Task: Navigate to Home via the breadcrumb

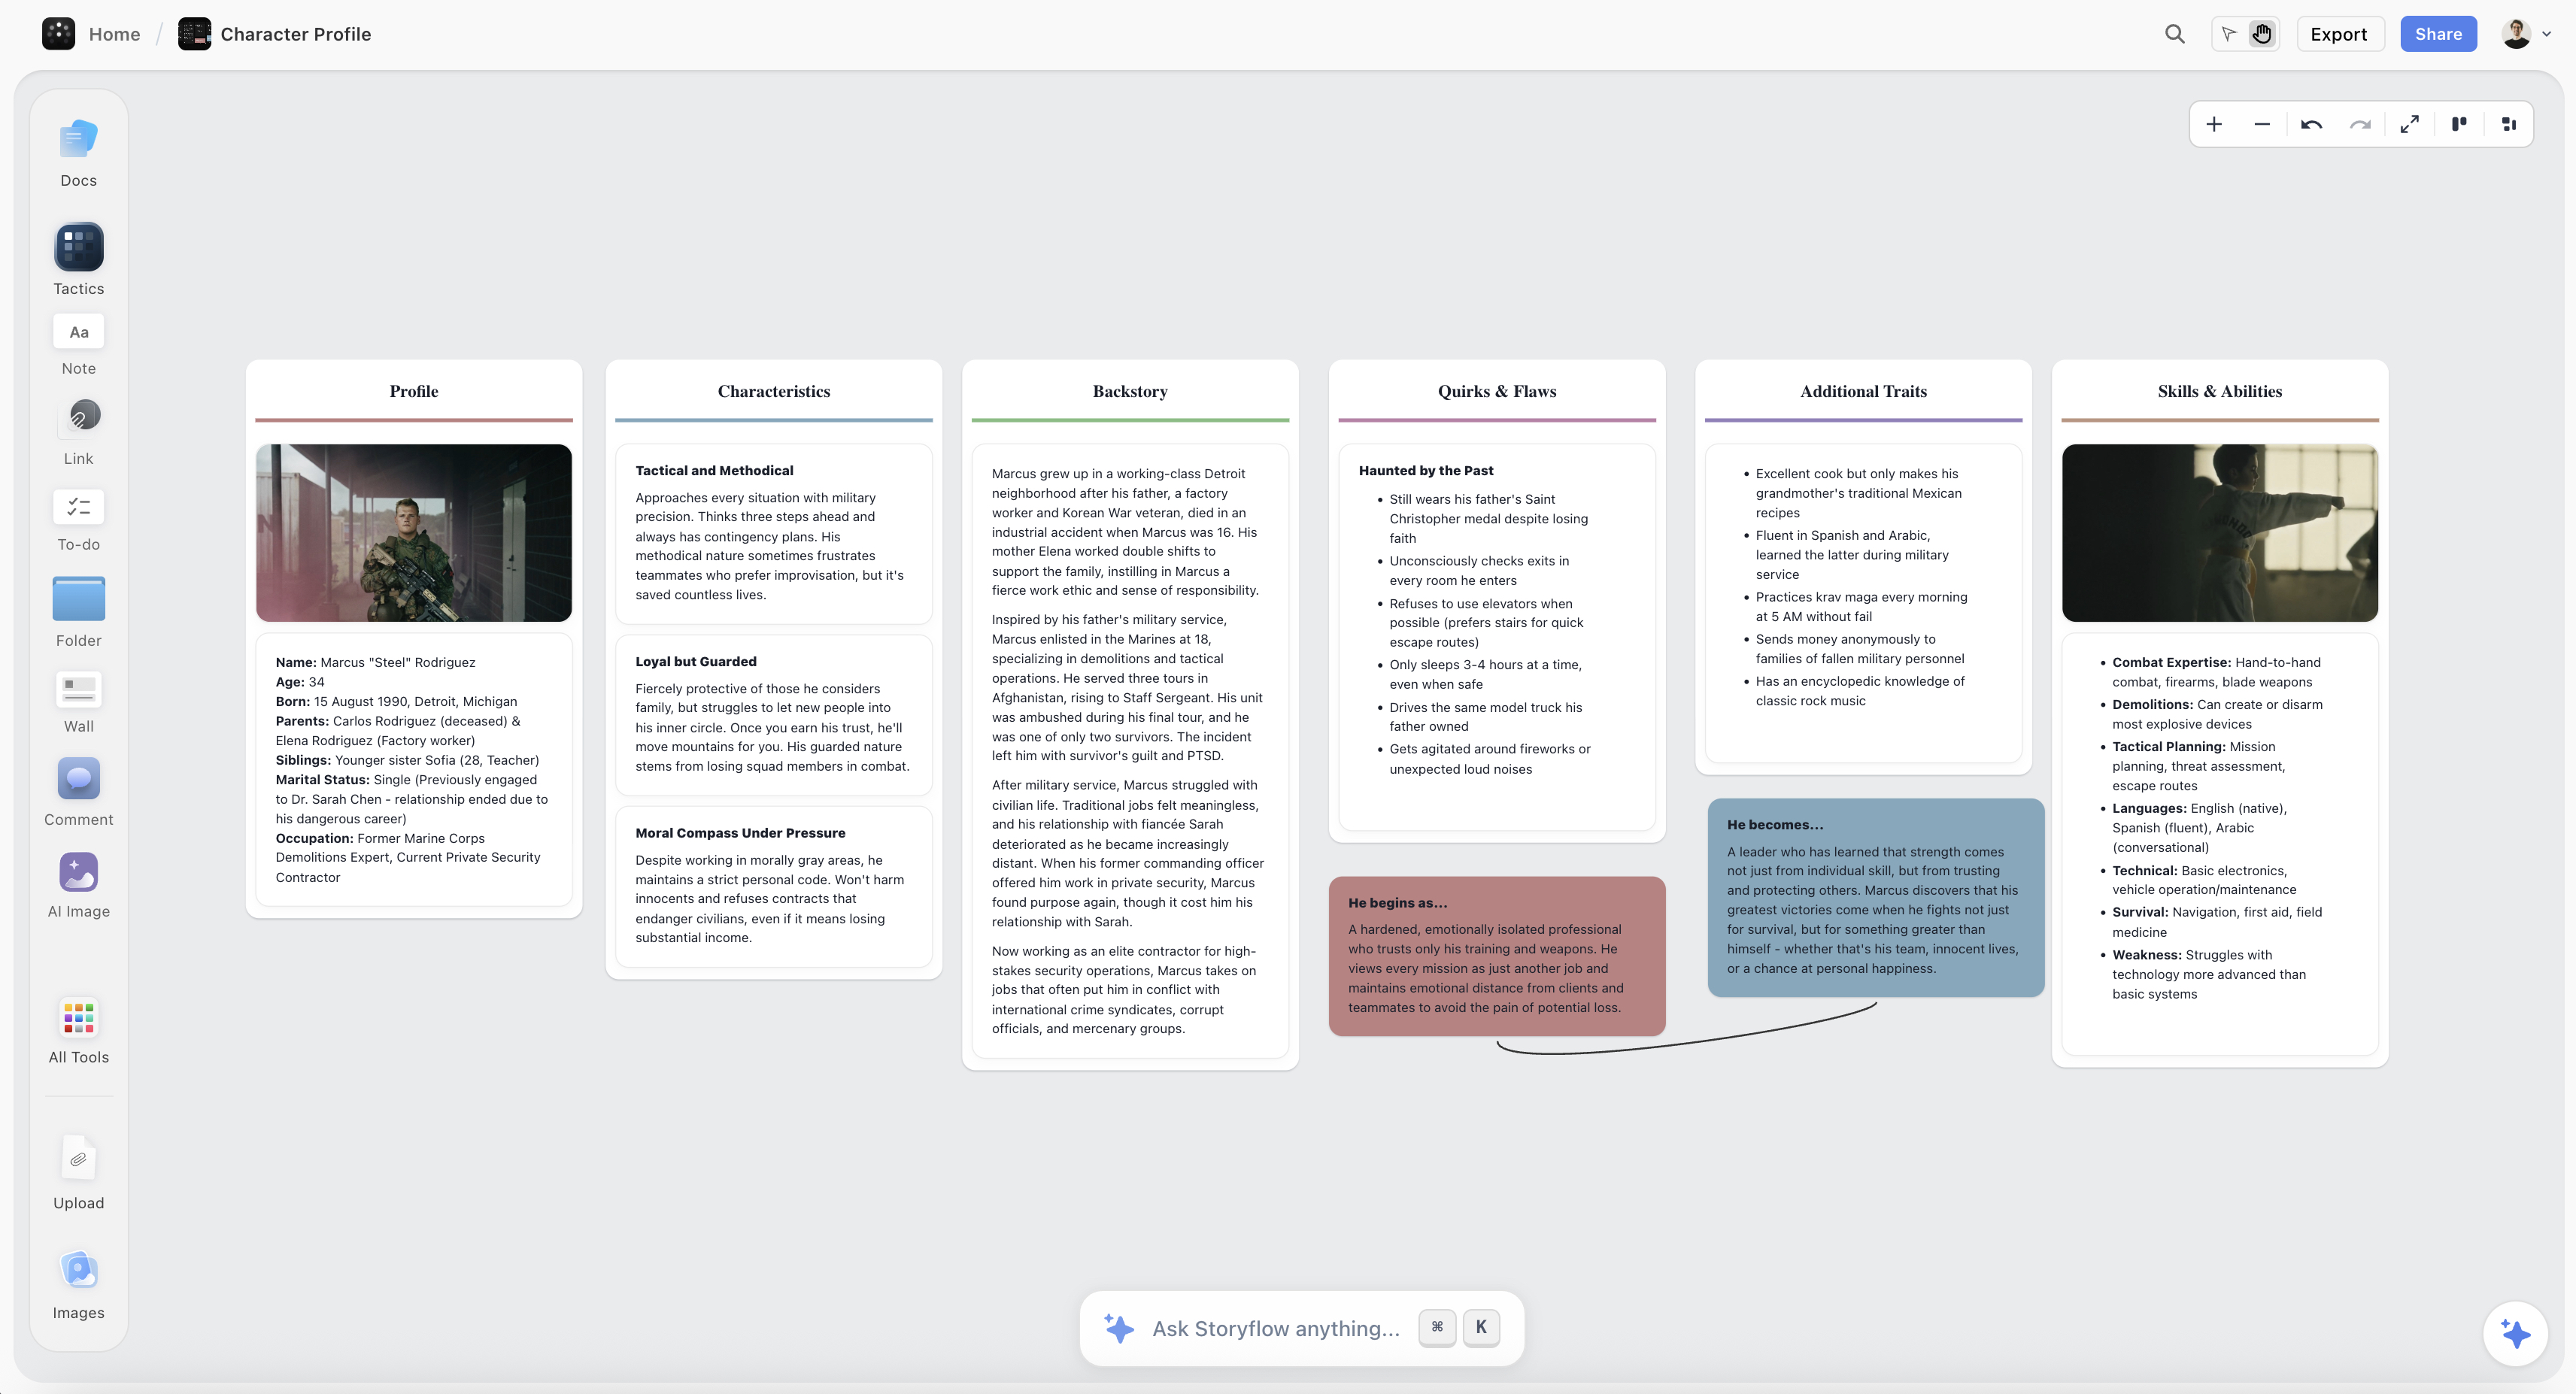Action: [113, 33]
